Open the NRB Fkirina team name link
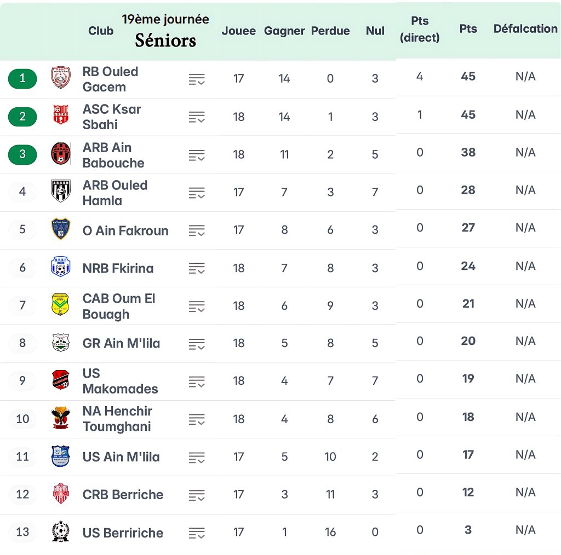 (118, 268)
